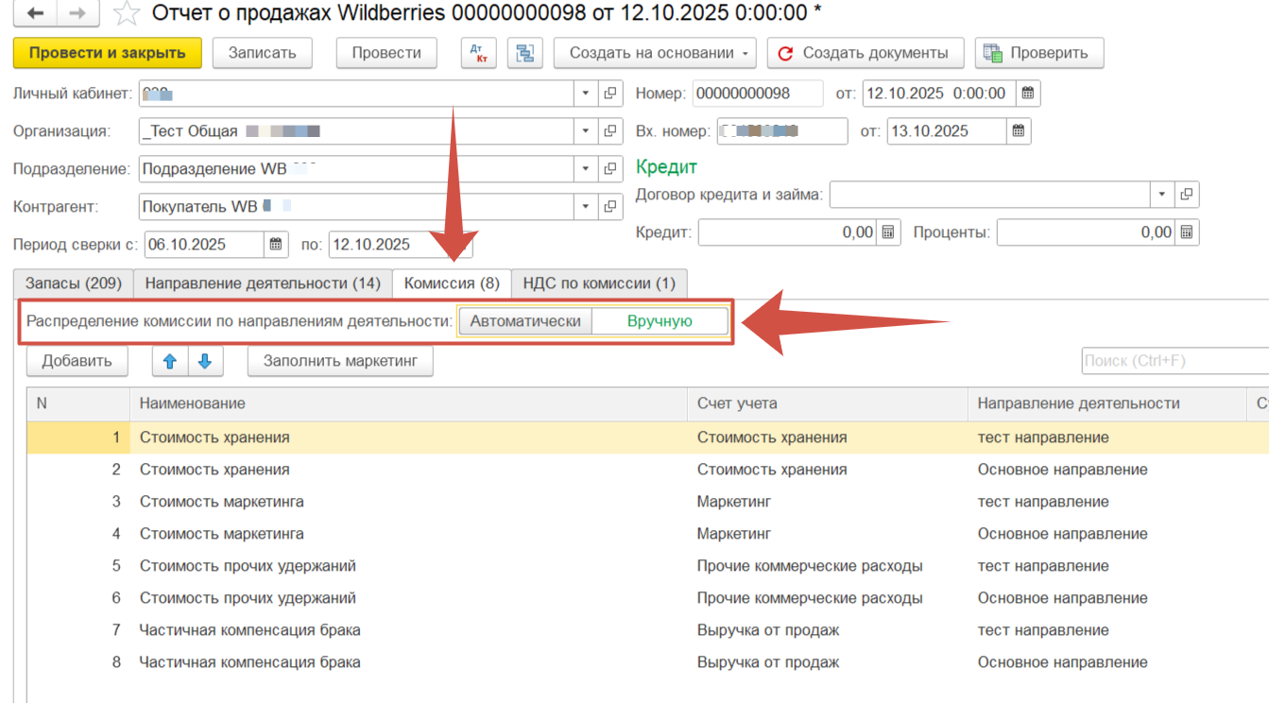This screenshot has width=1269, height=703.
Task: Select row 1 Стоимость хранения name cell
Action: tap(408, 437)
